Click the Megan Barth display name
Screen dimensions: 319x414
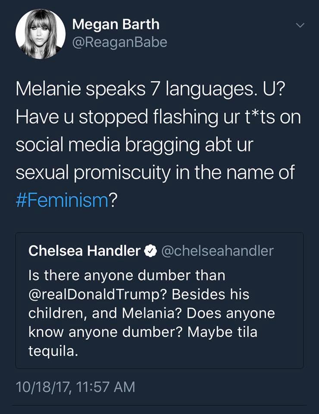(x=115, y=24)
